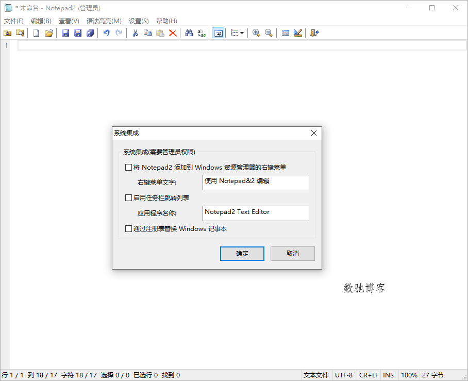Screen dimensions: 468x381
Task: Zoom in with the magnifier plus icon
Action: [x=256, y=33]
